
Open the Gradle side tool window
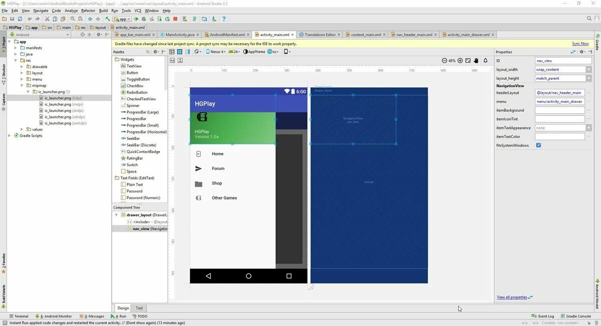(x=597, y=41)
